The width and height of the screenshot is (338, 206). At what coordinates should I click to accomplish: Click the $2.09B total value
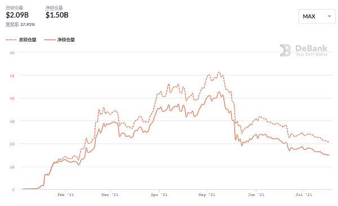pos(17,15)
